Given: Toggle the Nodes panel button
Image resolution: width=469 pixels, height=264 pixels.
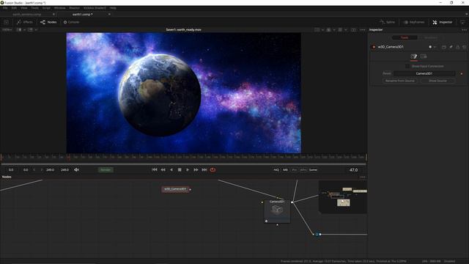Looking at the screenshot, I should click(48, 22).
